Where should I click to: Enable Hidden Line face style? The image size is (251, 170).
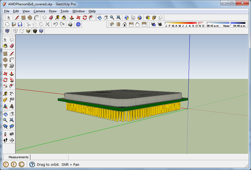tap(22, 31)
